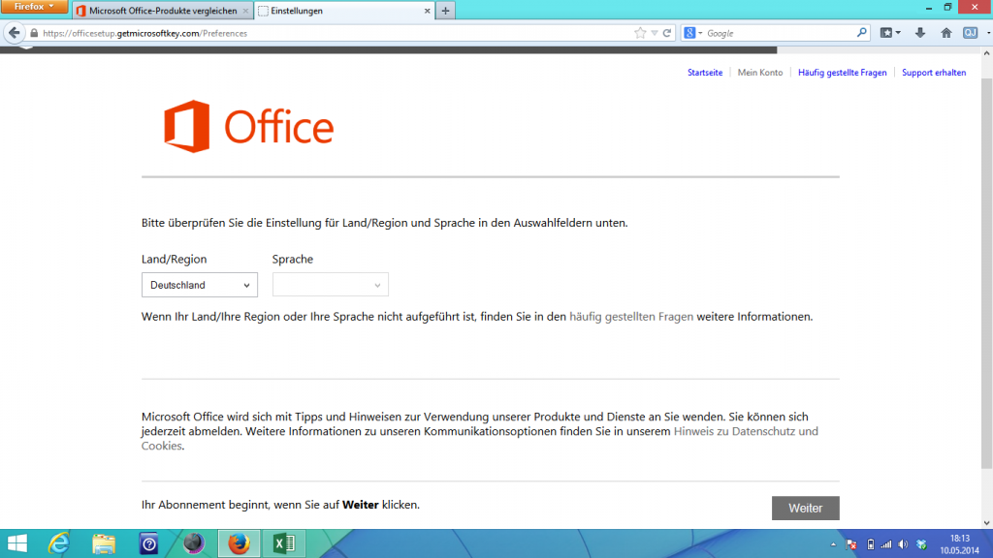The width and height of the screenshot is (993, 558).
Task: Open the Windows Start button
Action: [x=17, y=543]
